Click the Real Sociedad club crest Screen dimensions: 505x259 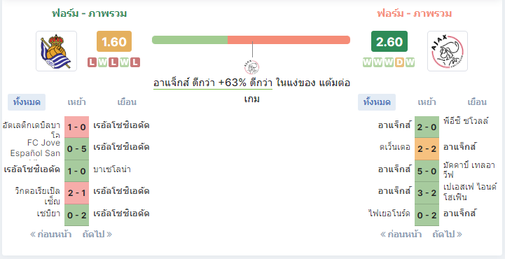(x=56, y=51)
